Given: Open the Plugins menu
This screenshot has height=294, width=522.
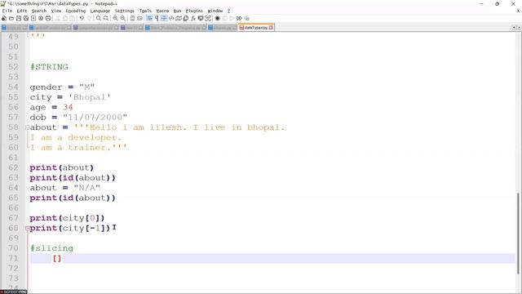Looking at the screenshot, I should (194, 11).
